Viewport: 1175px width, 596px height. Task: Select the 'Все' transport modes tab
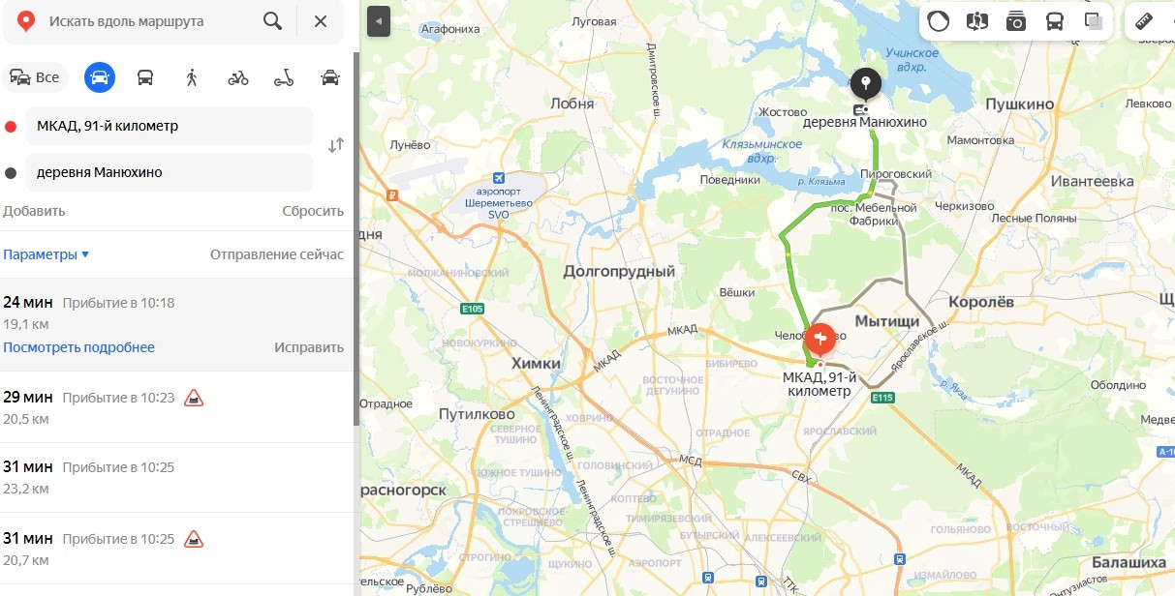pyautogui.click(x=35, y=77)
